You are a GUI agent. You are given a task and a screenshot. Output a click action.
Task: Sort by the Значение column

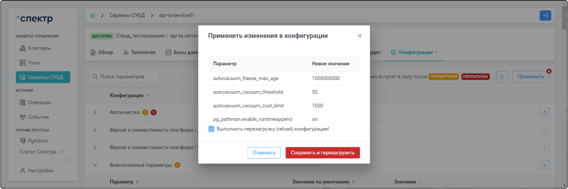420,182
